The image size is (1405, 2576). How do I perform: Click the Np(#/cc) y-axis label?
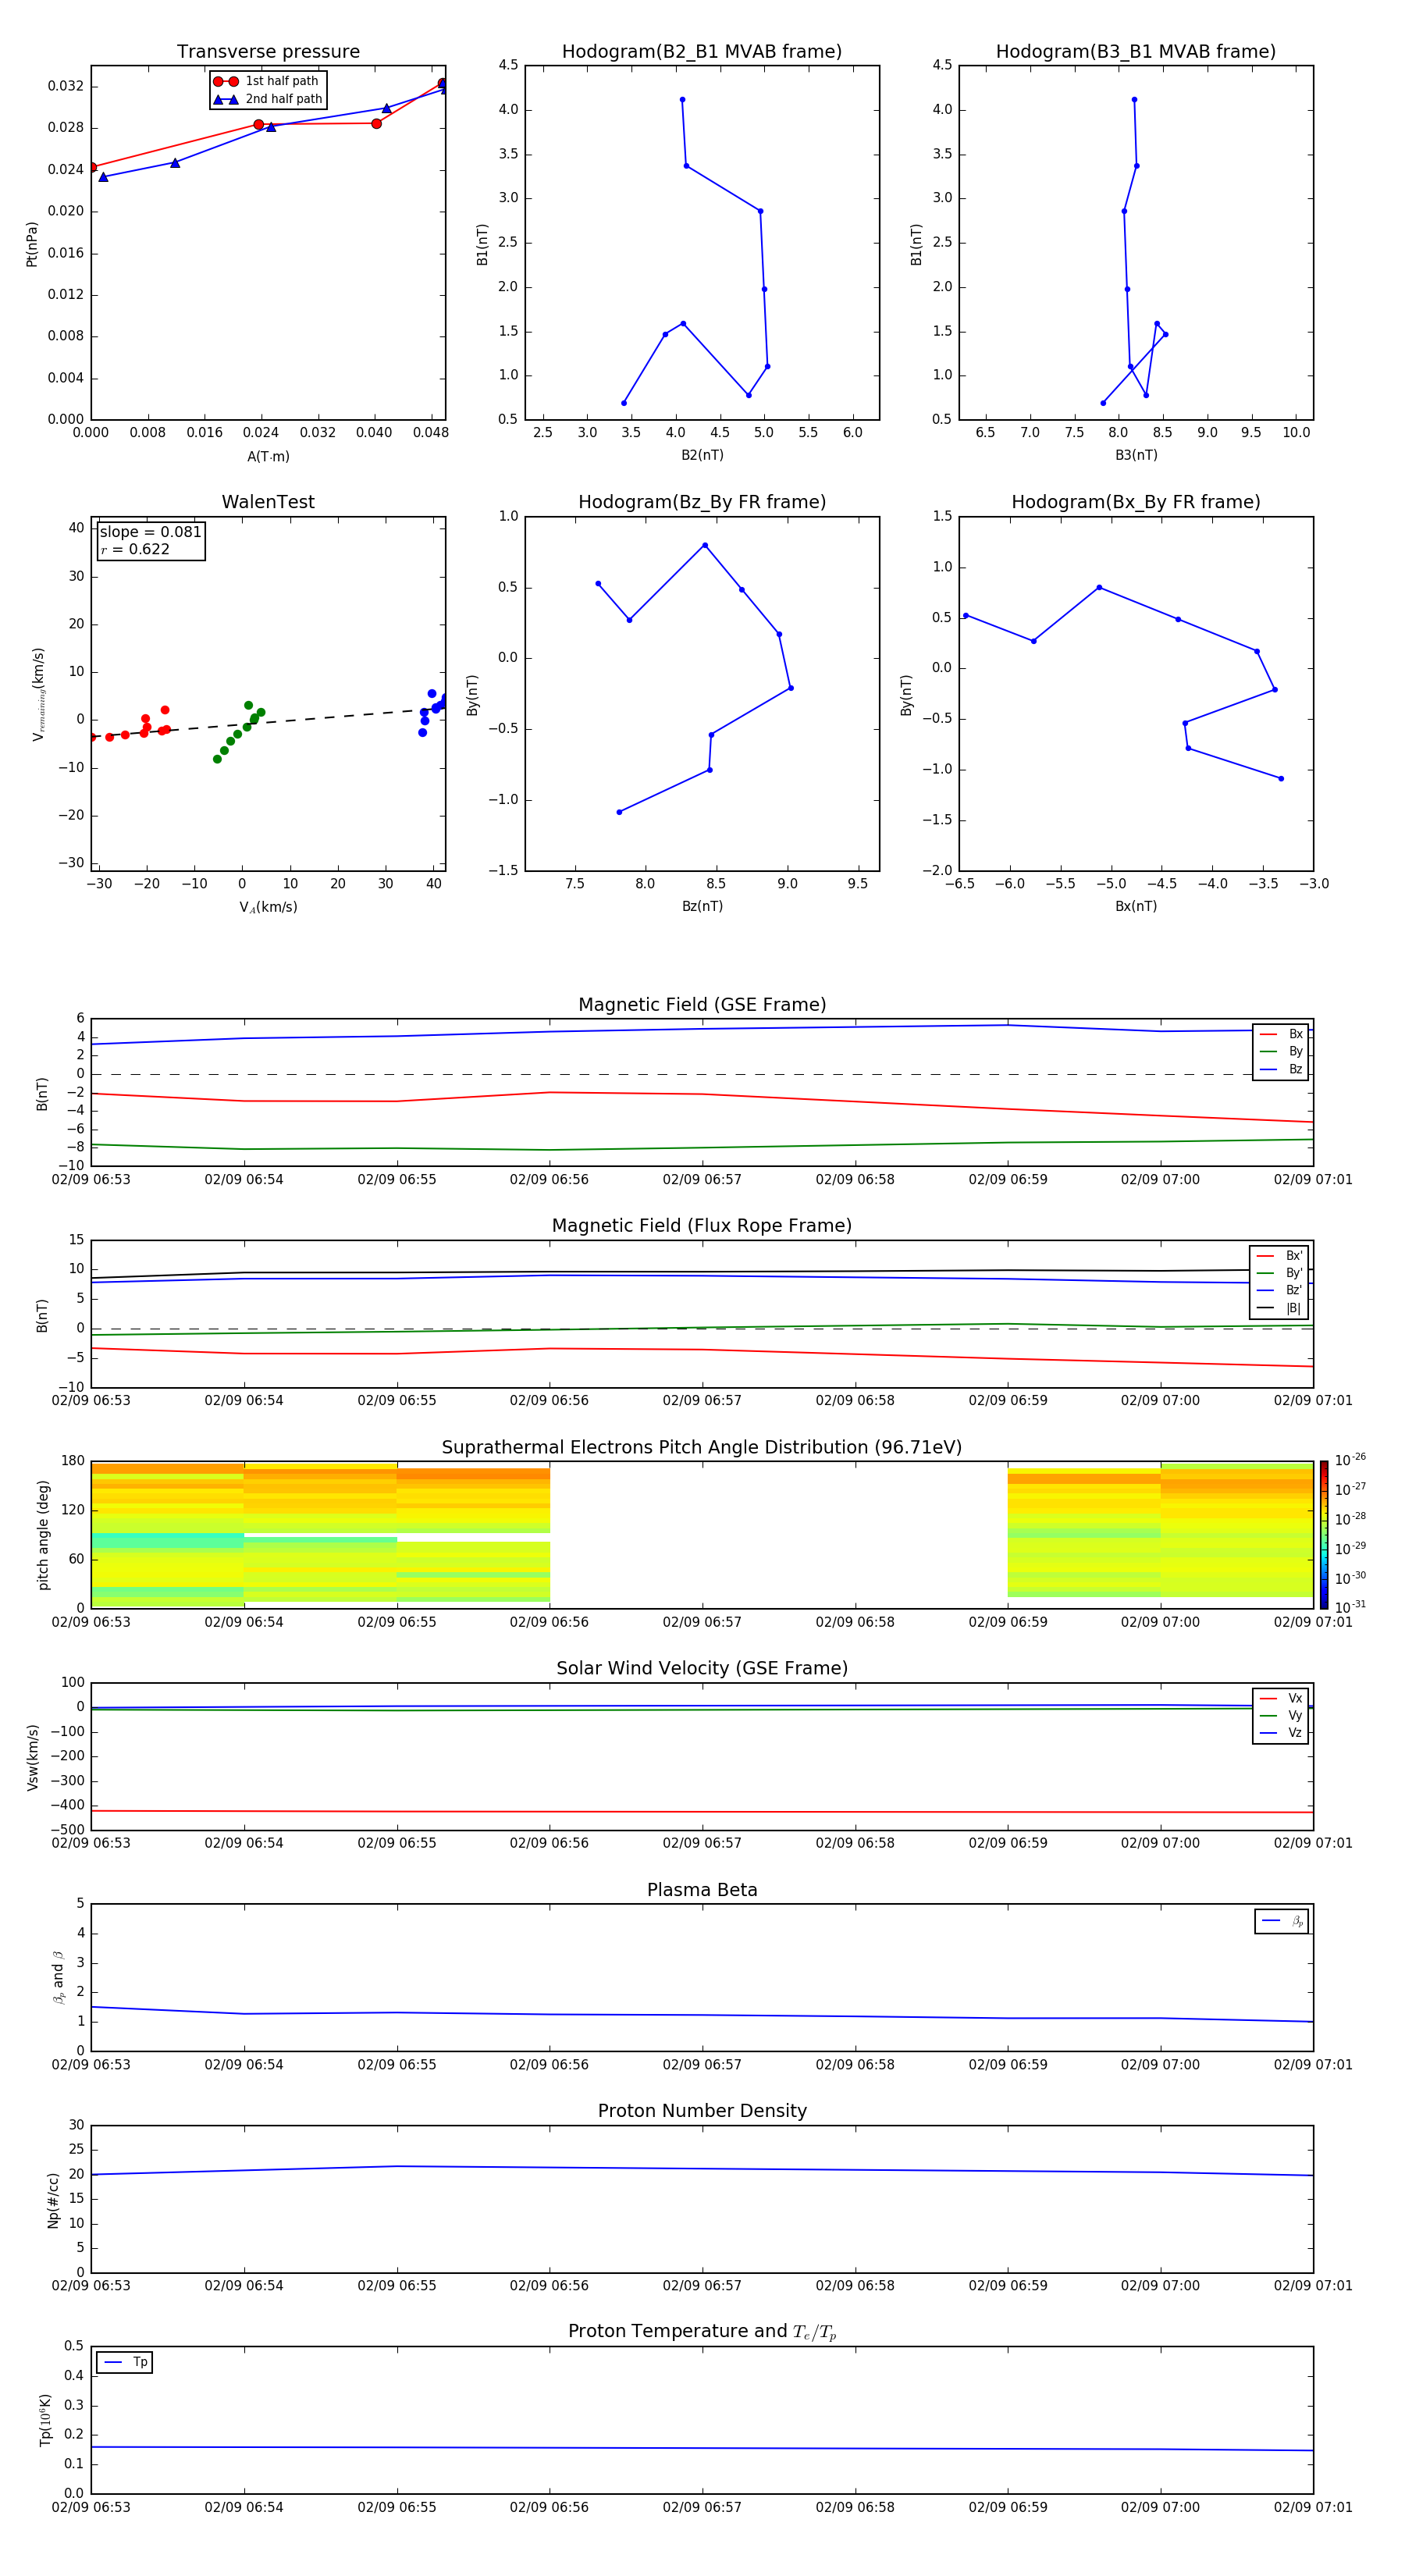click(53, 2200)
